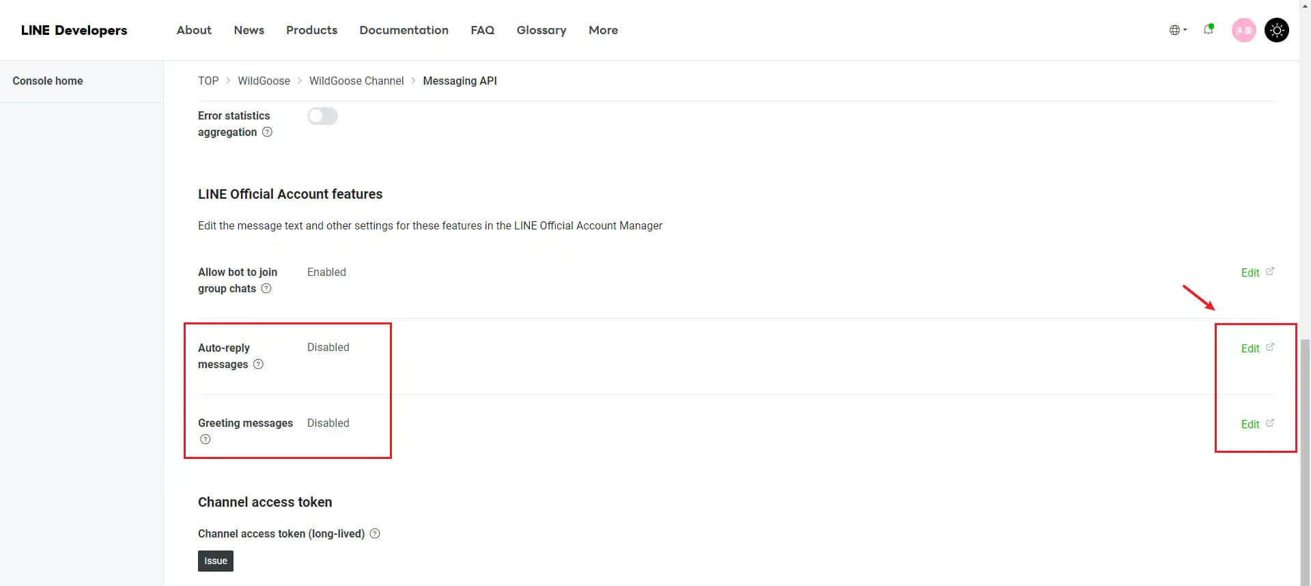Select the Enabled status of group chats
This screenshot has width=1311, height=586.
(326, 272)
